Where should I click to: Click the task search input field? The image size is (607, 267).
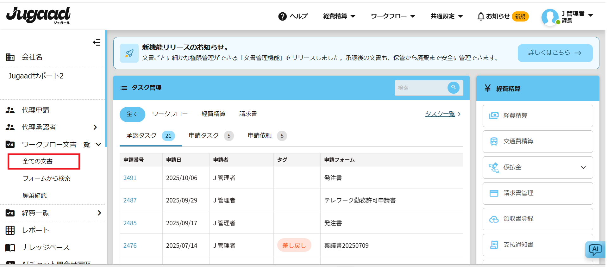[x=420, y=88]
